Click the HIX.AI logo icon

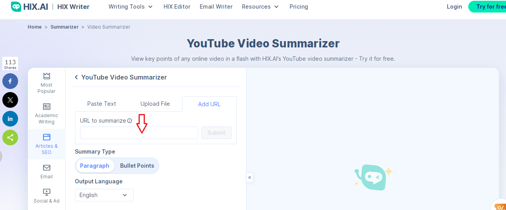(16, 7)
